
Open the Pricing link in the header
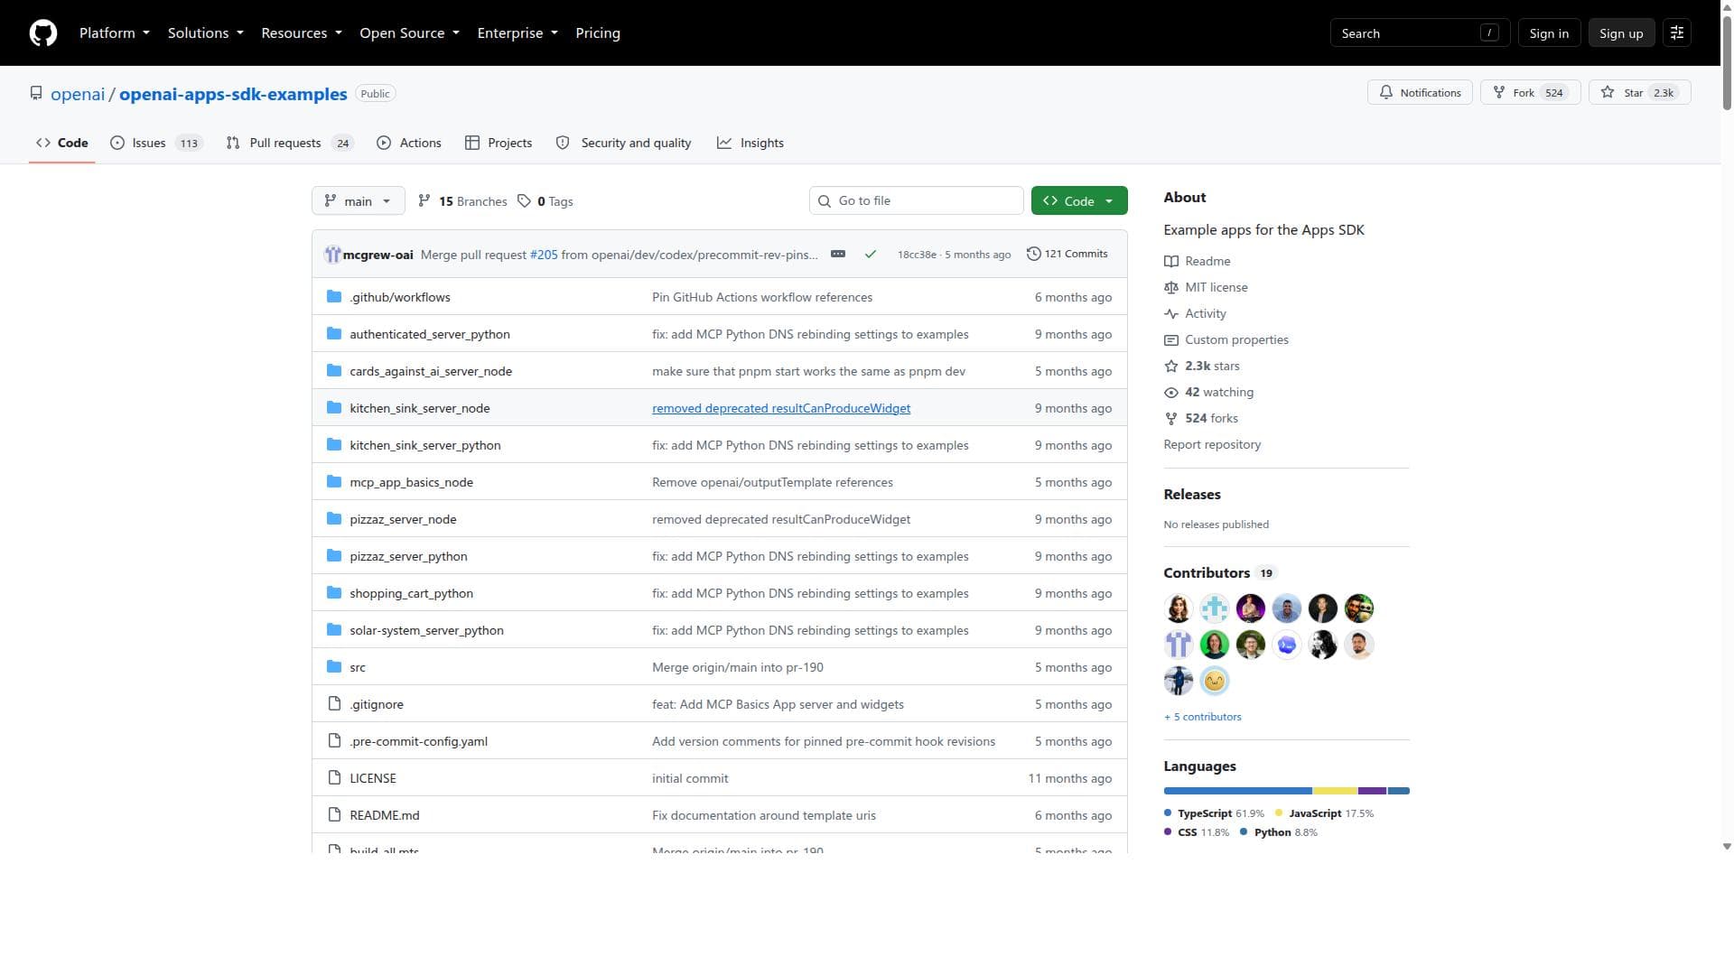598,33
